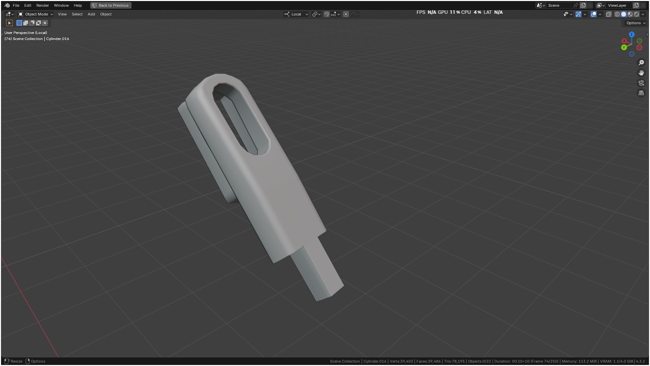Choose the Invert Selection mode
The height and width of the screenshot is (366, 650).
click(x=38, y=23)
